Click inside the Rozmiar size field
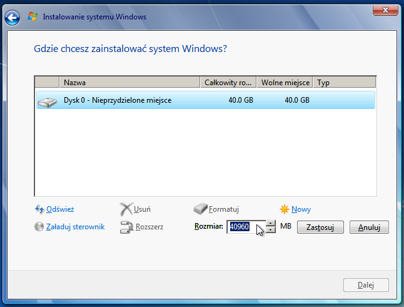The width and height of the screenshot is (404, 307). (x=246, y=227)
